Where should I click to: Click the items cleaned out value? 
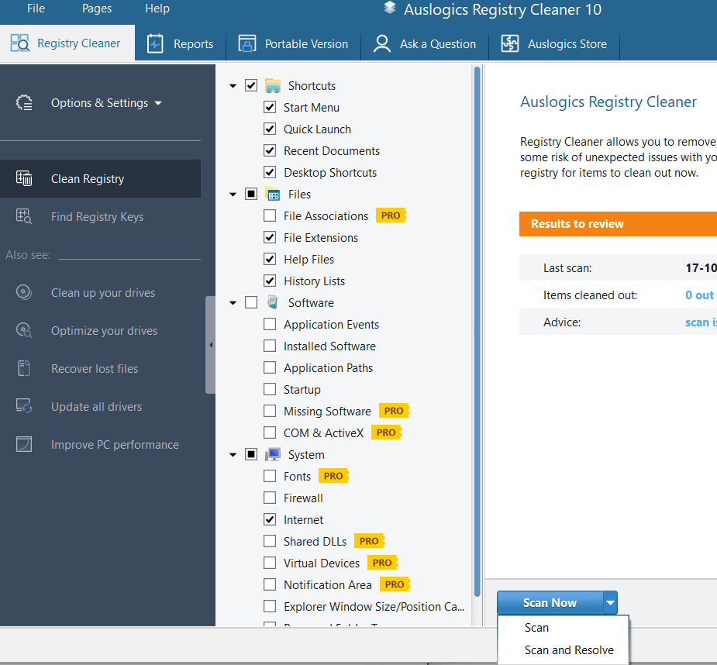coord(701,295)
